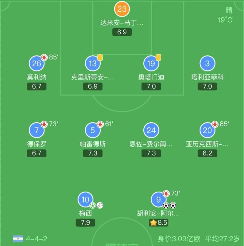Click the Argentina flag icon
This screenshot has height=246, width=244.
pyautogui.click(x=18, y=238)
